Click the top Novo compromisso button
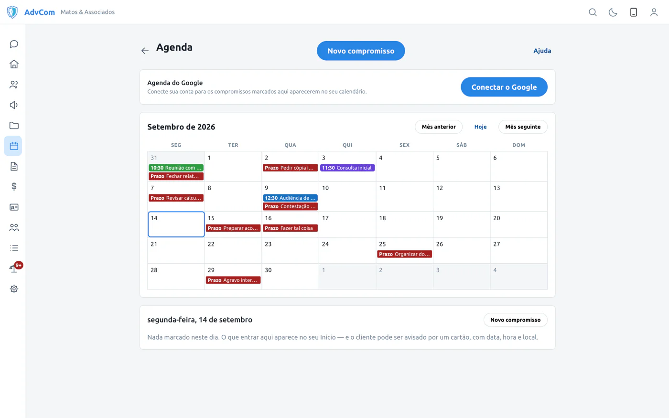This screenshot has height=418, width=669. 361,51
